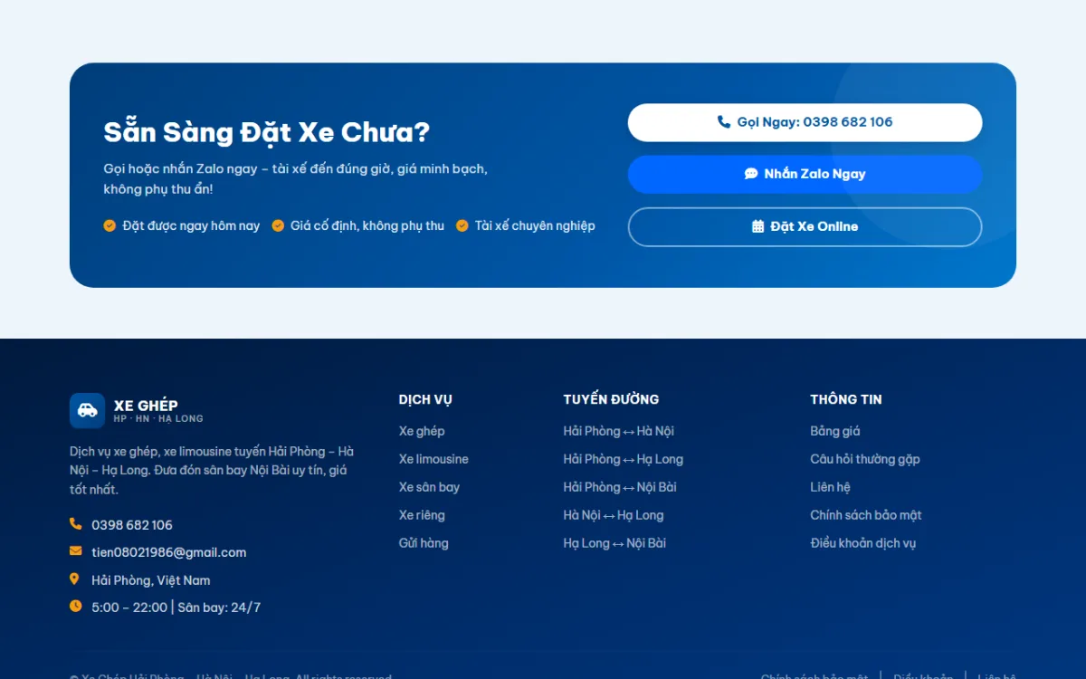Call footer number 0398 682 106
The height and width of the screenshot is (679, 1086).
132,525
